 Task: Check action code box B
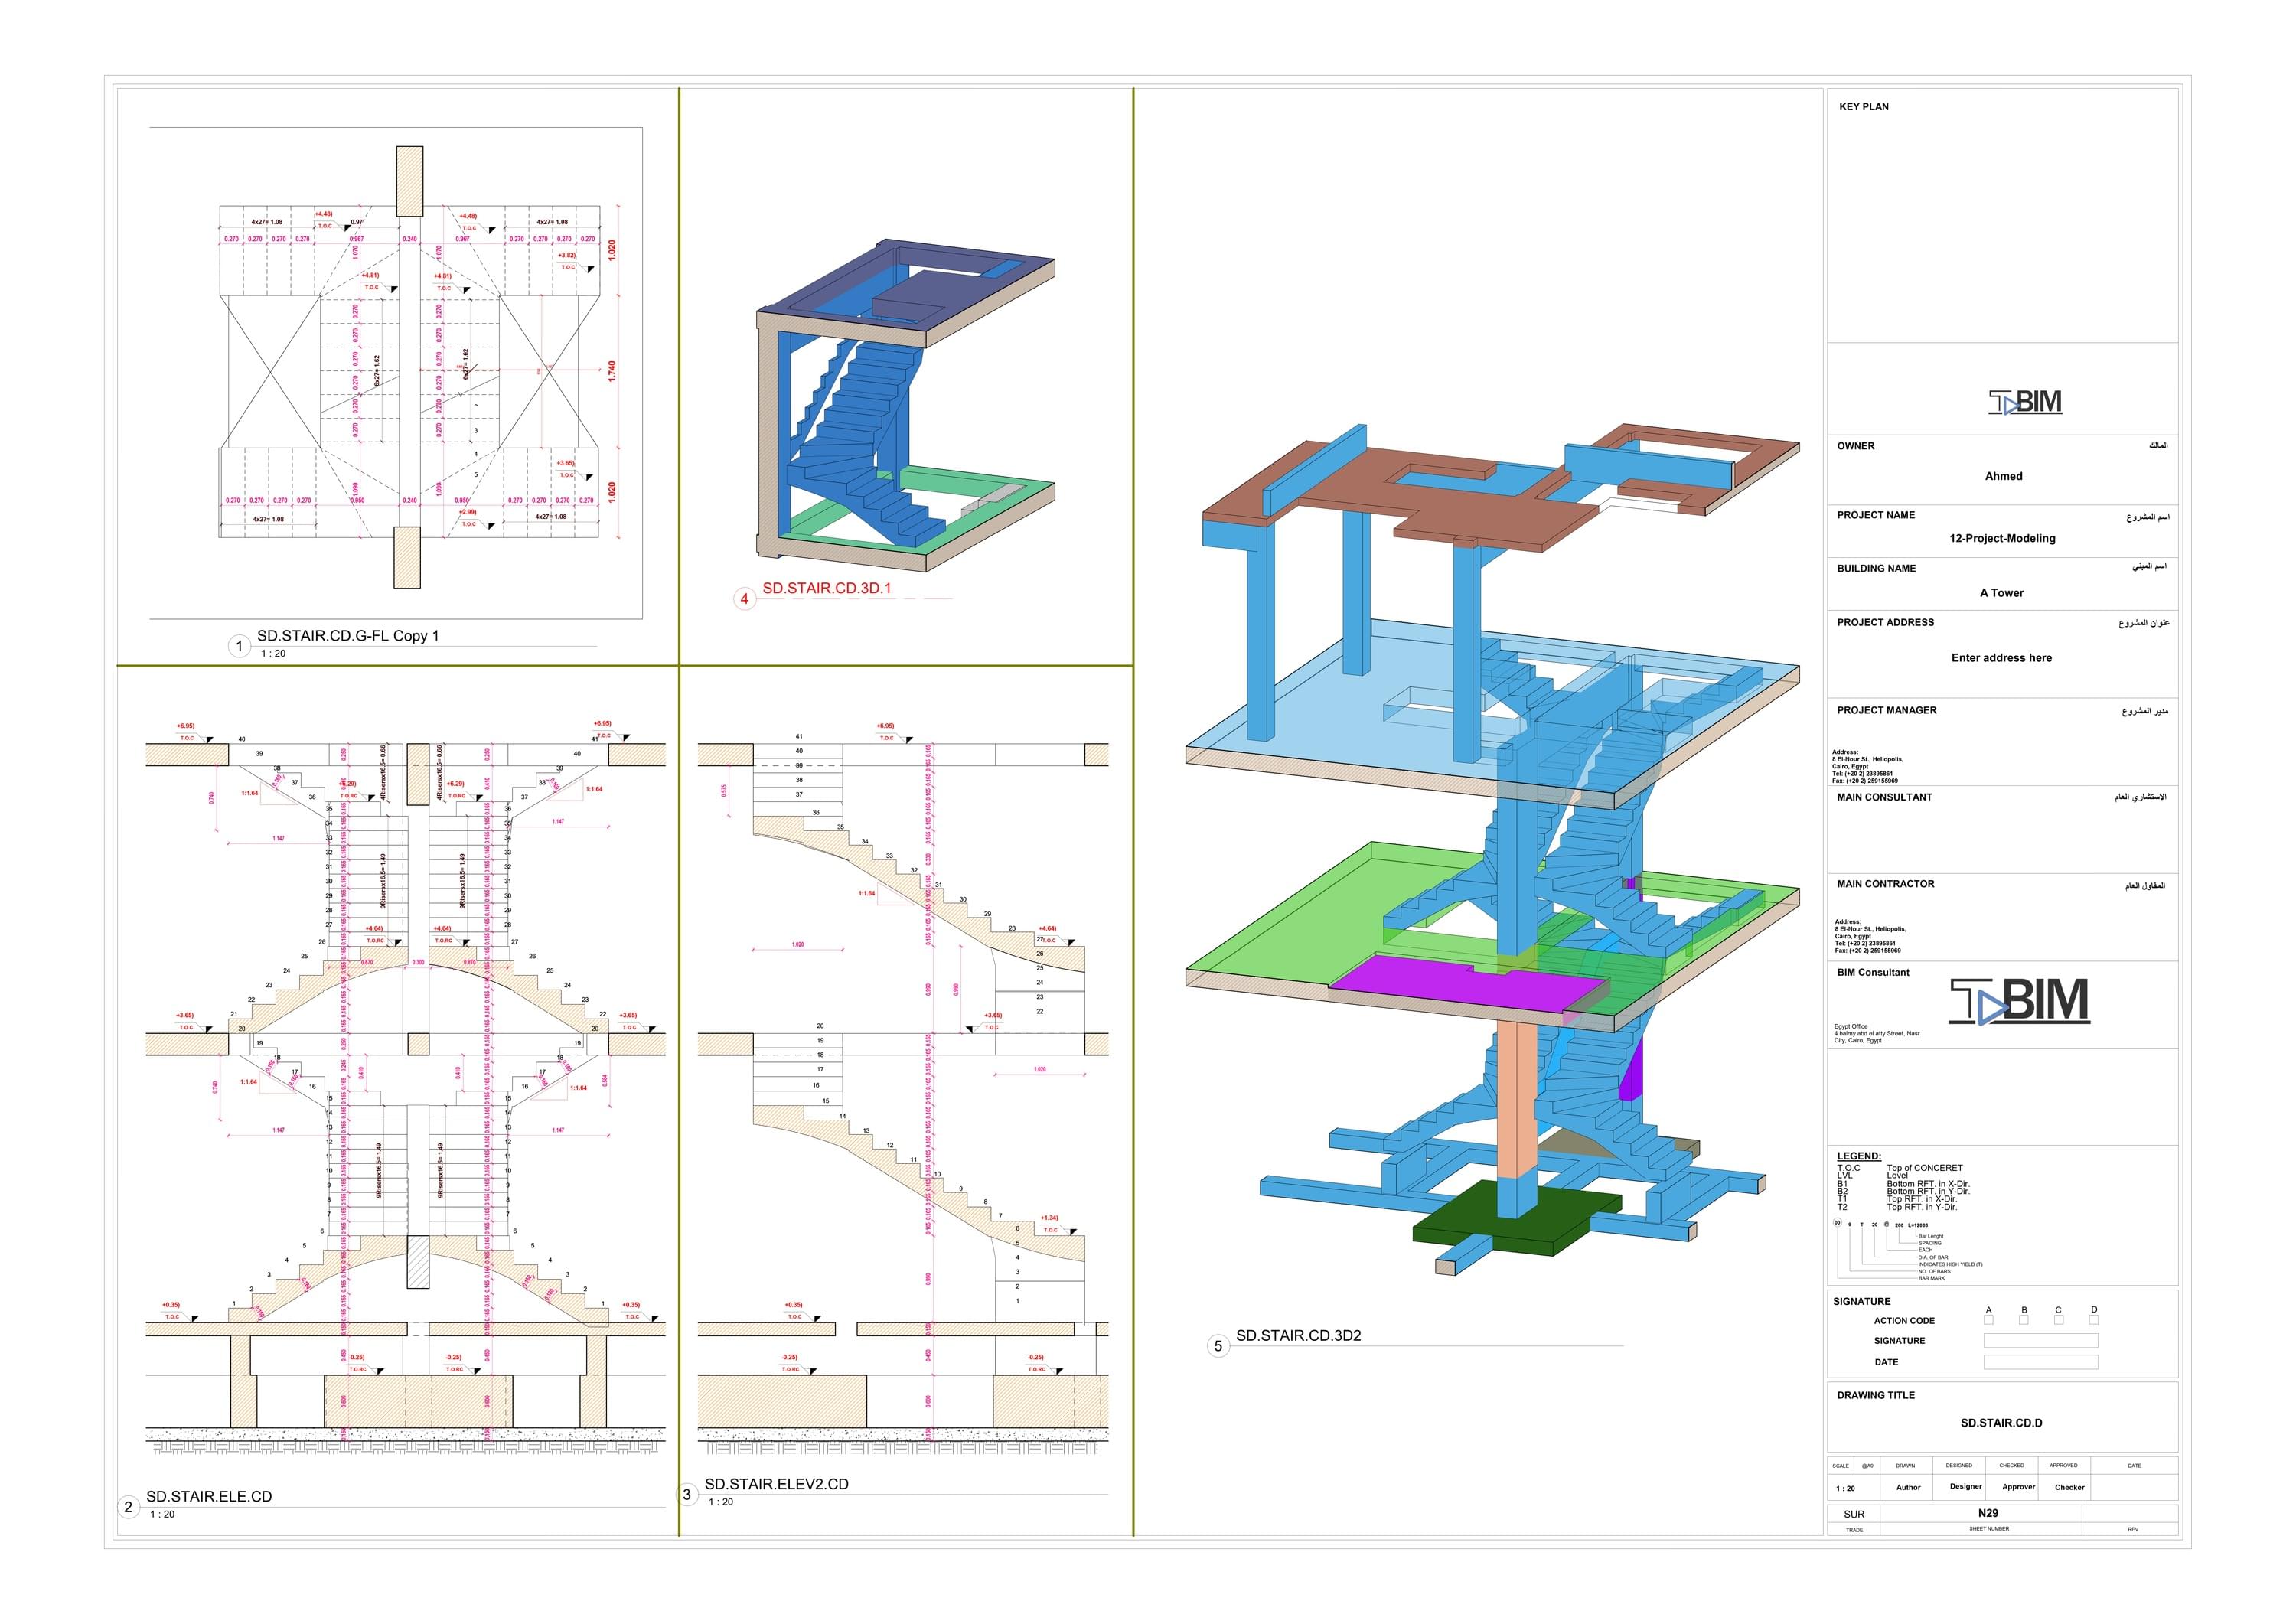2023,1320
